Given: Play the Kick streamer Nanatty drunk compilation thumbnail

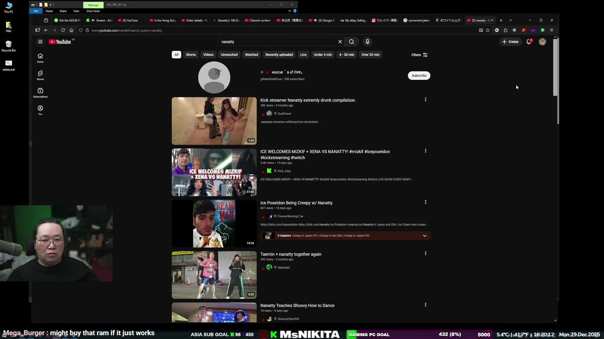Looking at the screenshot, I should tap(214, 121).
